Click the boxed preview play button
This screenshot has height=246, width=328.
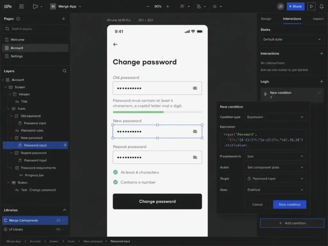tap(311, 6)
